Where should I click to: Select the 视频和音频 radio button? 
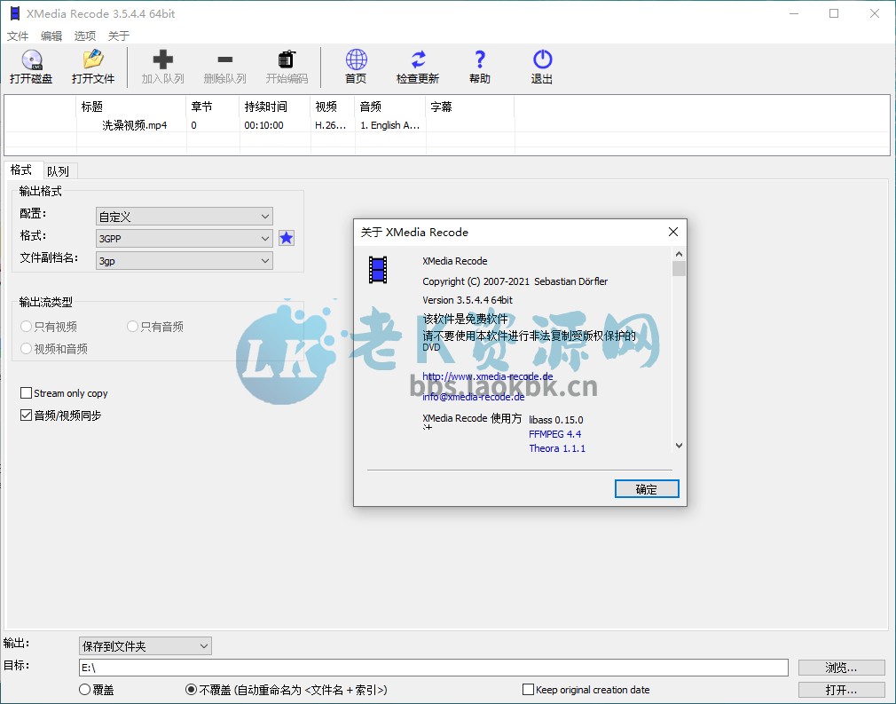[27, 349]
